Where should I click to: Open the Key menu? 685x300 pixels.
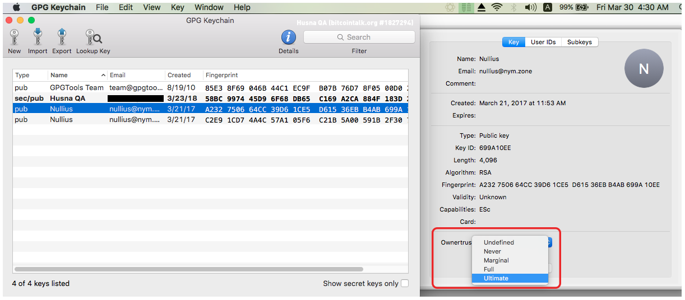[178, 7]
